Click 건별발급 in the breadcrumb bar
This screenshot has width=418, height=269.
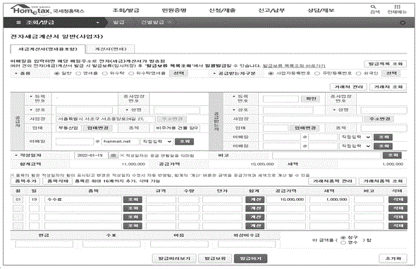(x=152, y=22)
